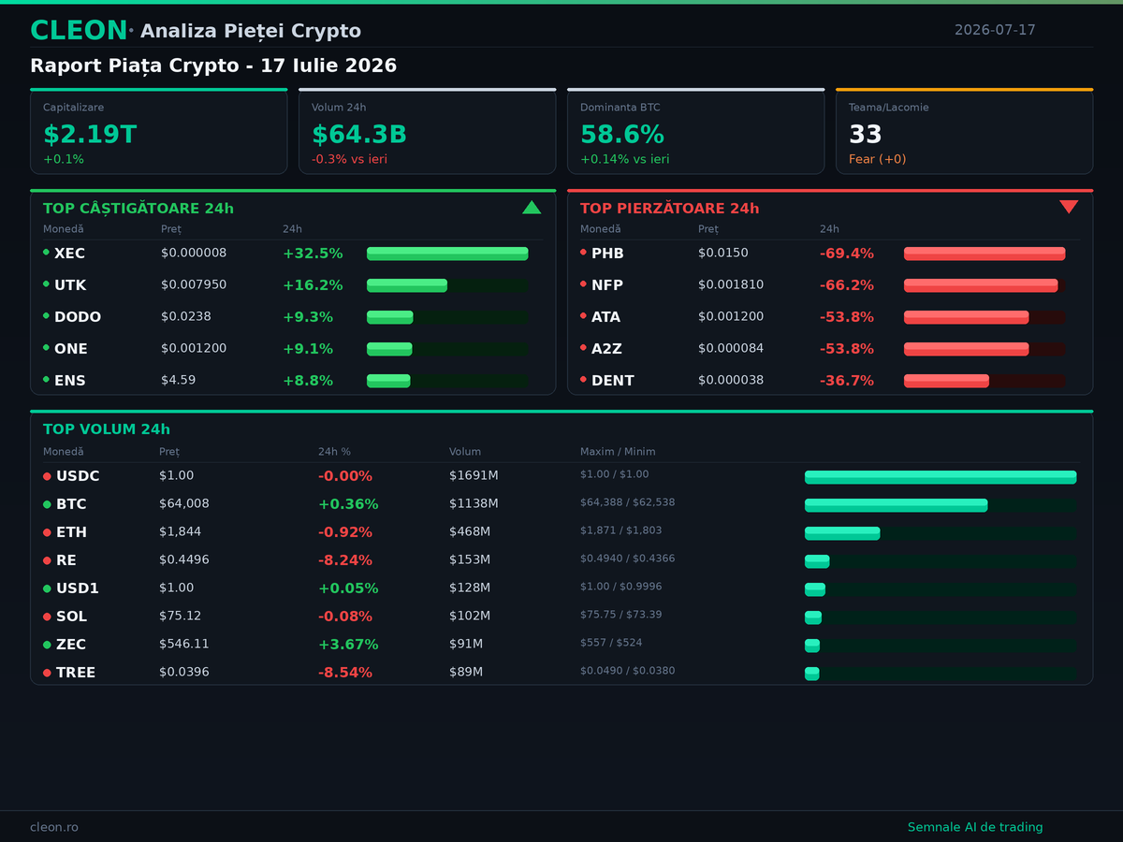The image size is (1123, 842).
Task: Click the -66.2% change for NFP
Action: (847, 285)
